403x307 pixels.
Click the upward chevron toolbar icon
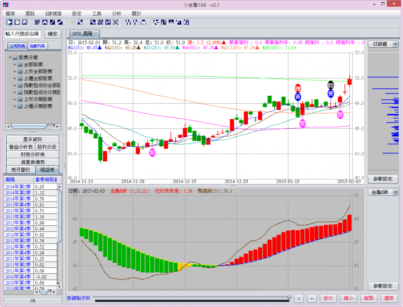click(45, 22)
